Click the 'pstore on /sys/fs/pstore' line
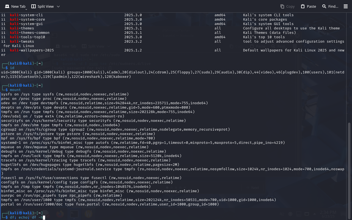 [x=78, y=134]
